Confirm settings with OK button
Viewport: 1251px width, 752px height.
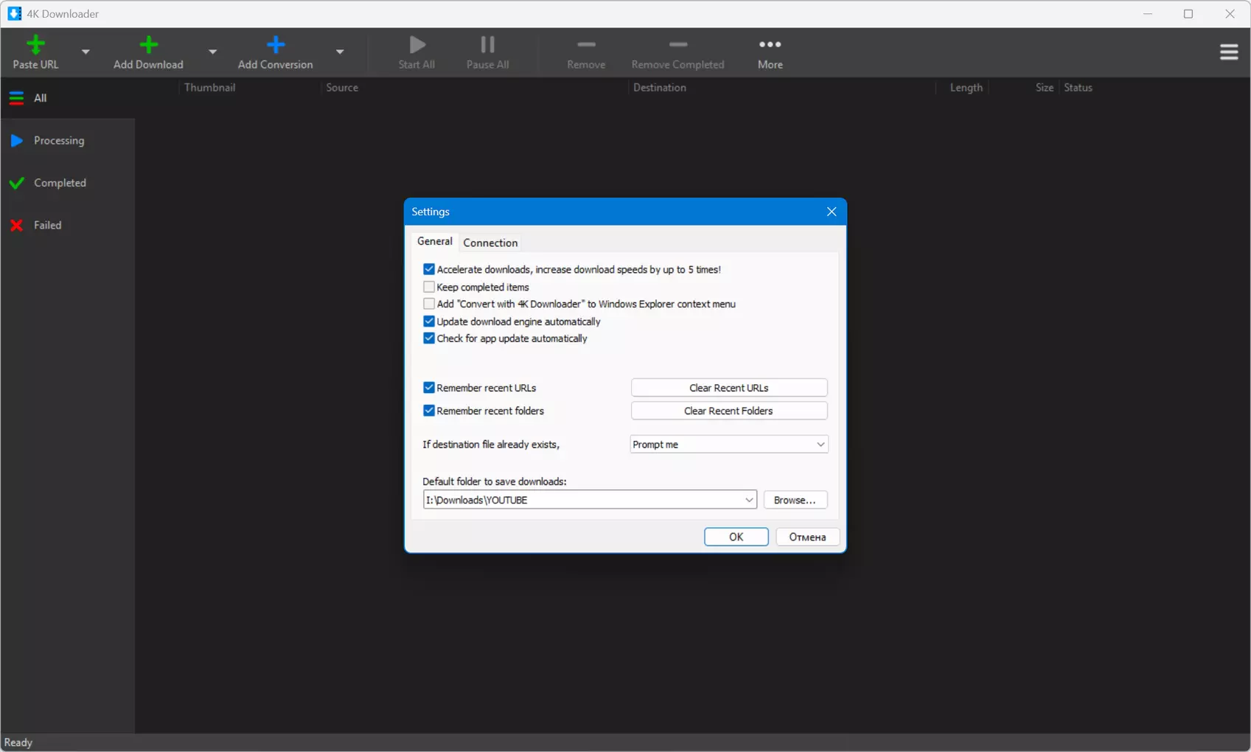click(736, 537)
